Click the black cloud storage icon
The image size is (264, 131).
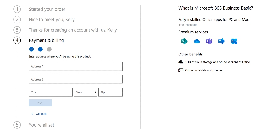181,62
